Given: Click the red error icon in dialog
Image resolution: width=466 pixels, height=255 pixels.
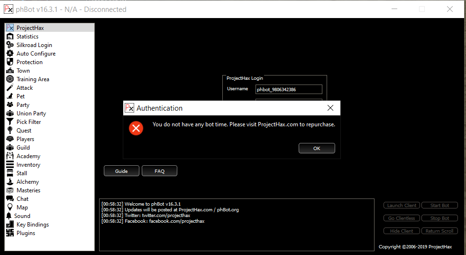Looking at the screenshot, I should pyautogui.click(x=136, y=128).
